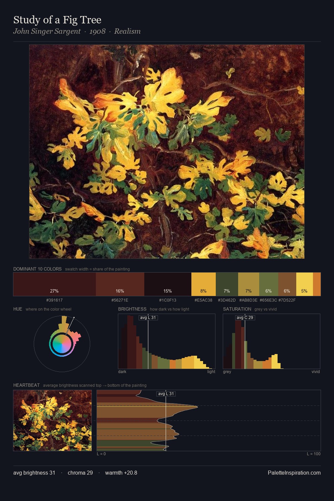The image size is (334, 501).
Task: Click the title Study of a Fig Tree
Action: (57, 20)
